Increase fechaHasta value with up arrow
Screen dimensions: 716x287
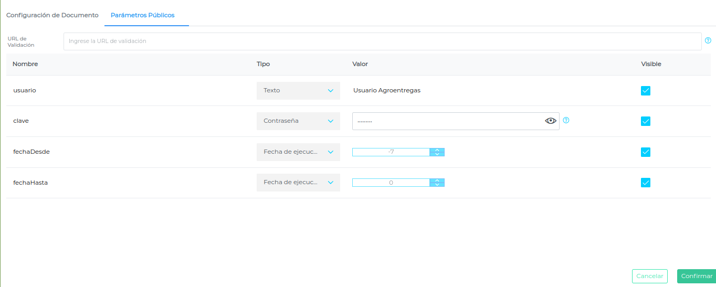437,180
